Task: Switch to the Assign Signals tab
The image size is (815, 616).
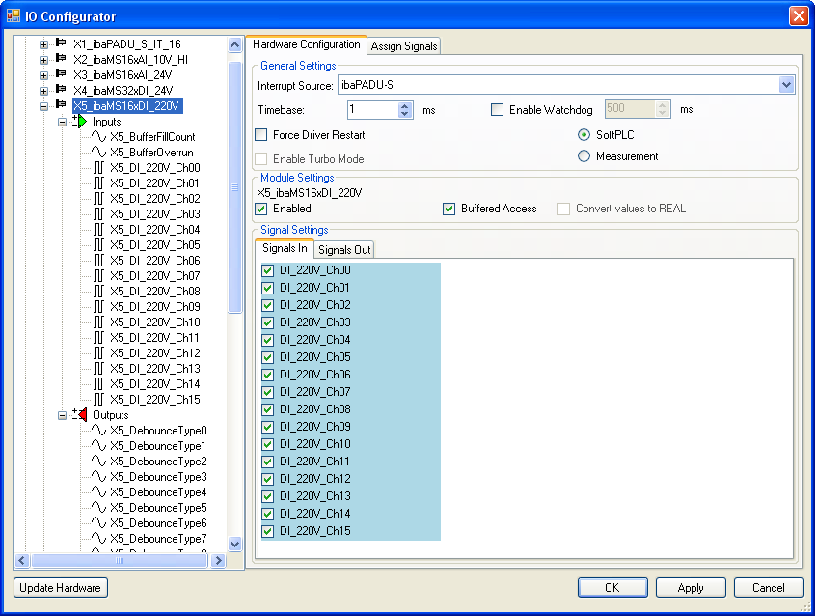Action: (404, 45)
